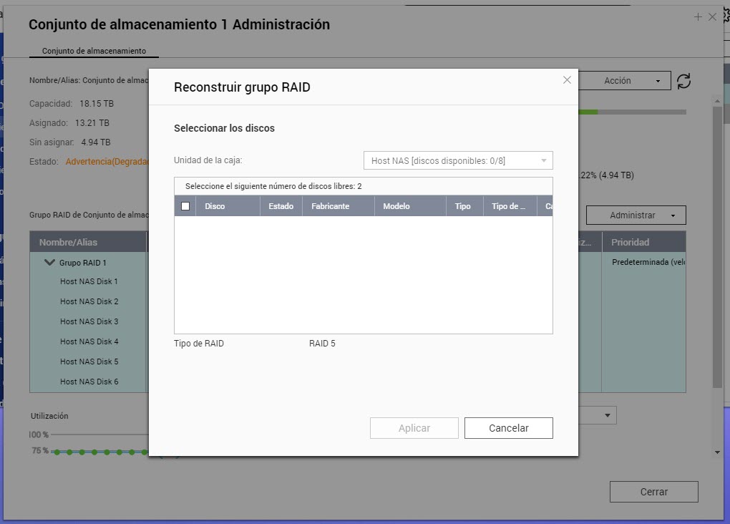Click the storage capacity usage bar
Viewport: 730px width, 524px height.
click(632, 112)
